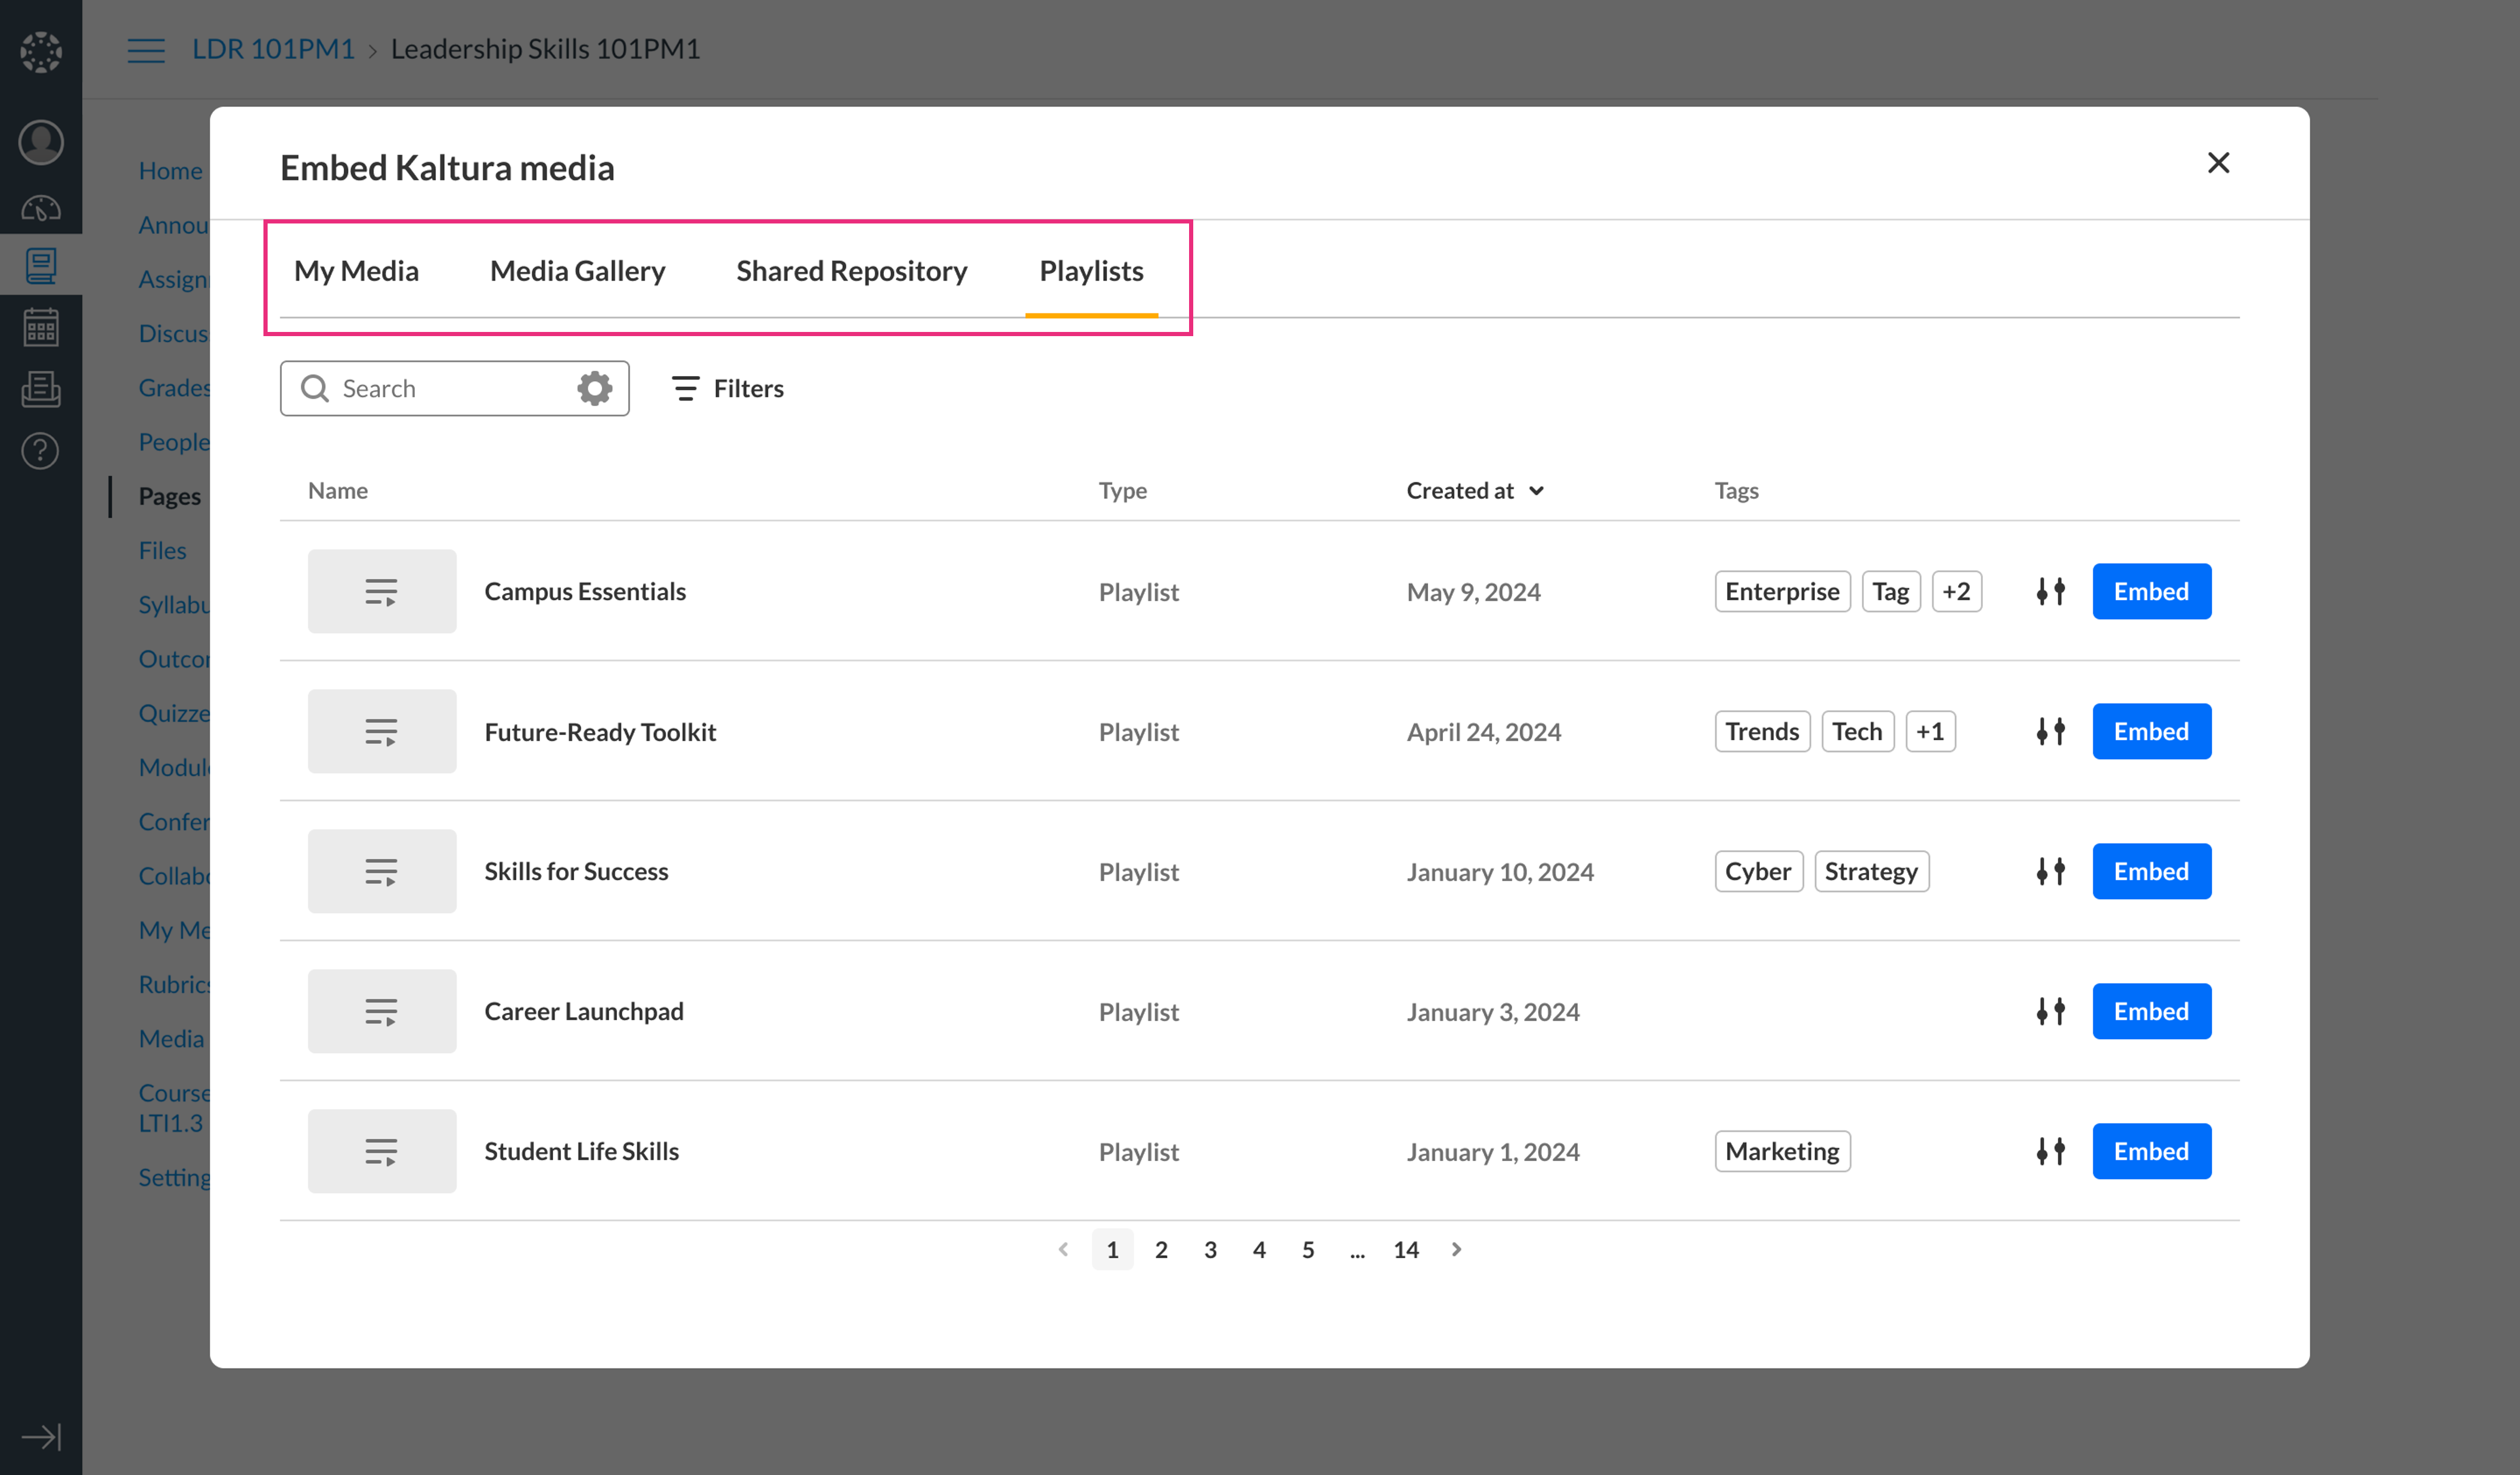2520x1475 pixels.
Task: Click the Canvas Courses sidebar icon
Action: pyautogui.click(x=40, y=266)
